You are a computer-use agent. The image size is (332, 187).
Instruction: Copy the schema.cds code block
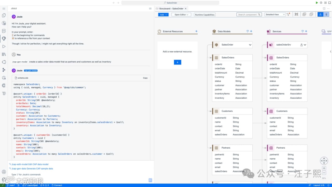[145, 78]
